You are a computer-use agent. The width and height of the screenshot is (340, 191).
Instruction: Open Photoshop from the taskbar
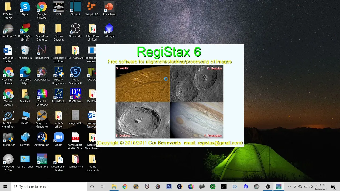(x=169, y=186)
